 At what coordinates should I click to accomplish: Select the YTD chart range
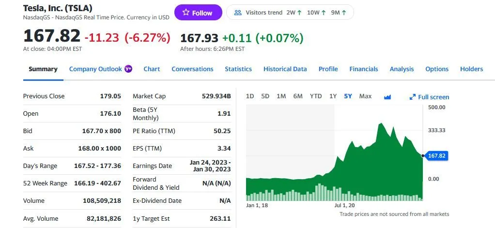pyautogui.click(x=316, y=96)
